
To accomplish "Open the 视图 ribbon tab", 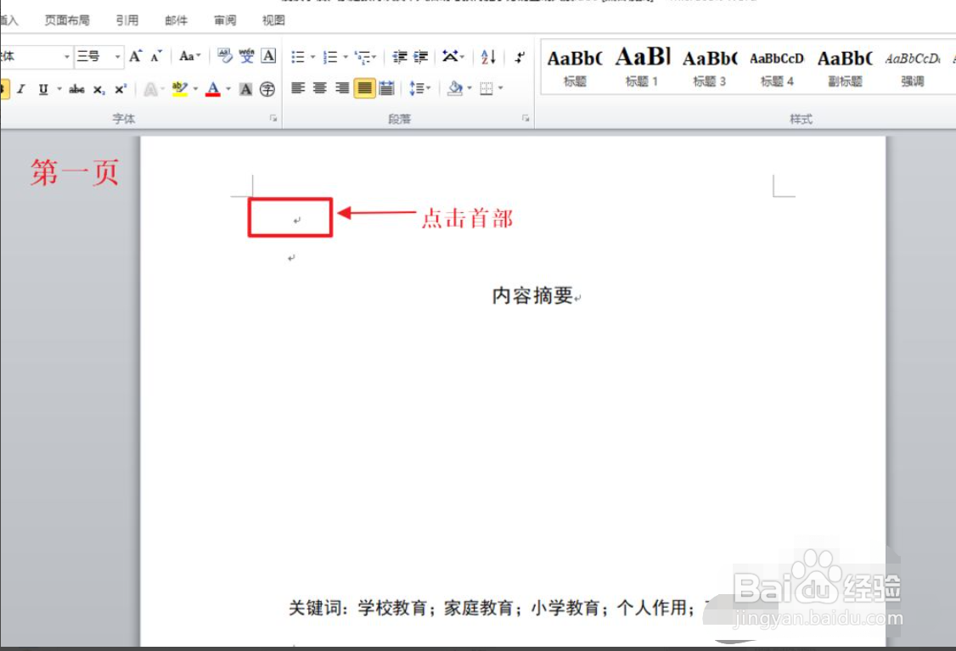I will (273, 20).
